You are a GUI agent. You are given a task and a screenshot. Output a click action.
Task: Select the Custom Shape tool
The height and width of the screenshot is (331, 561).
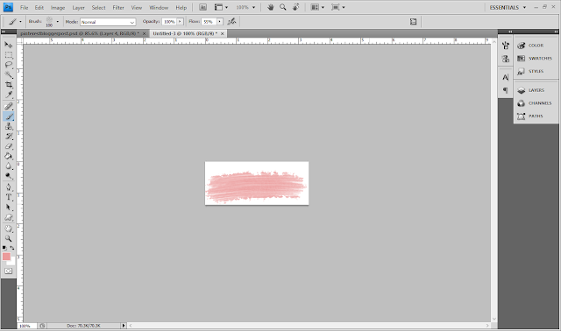[9, 217]
